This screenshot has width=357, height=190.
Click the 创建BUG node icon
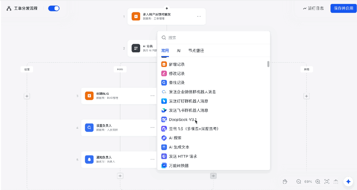pos(89,96)
